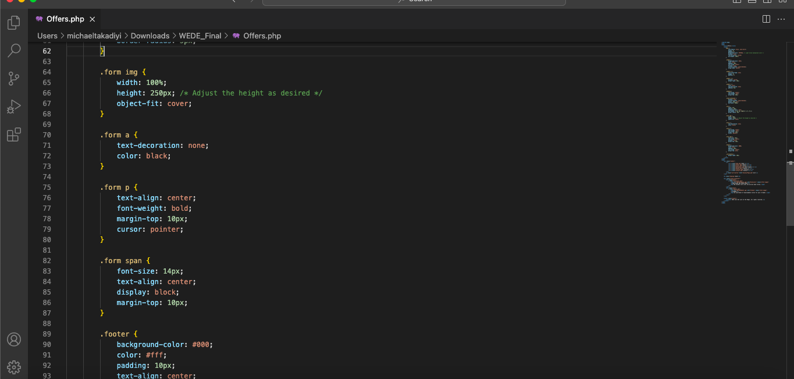Screen dimensions: 794x379
Task: Click the Search box at top
Action: click(413, 2)
